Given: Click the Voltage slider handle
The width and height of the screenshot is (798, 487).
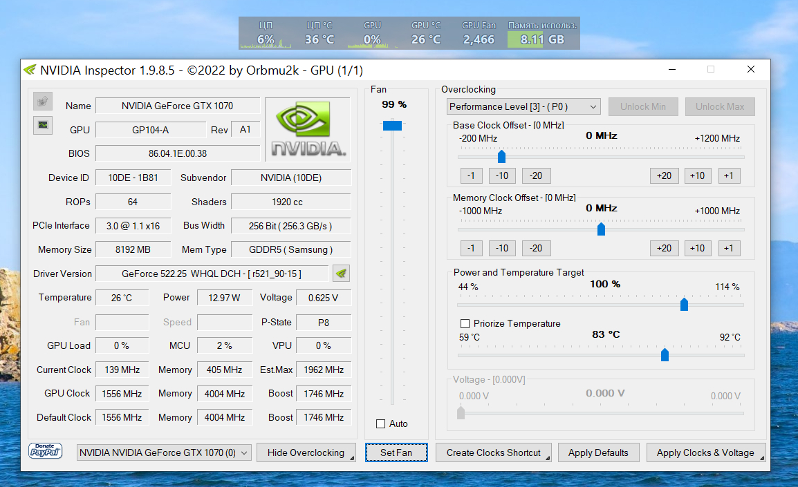Looking at the screenshot, I should (x=461, y=413).
